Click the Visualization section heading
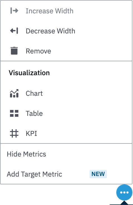The image size is (133, 205). [x=29, y=73]
